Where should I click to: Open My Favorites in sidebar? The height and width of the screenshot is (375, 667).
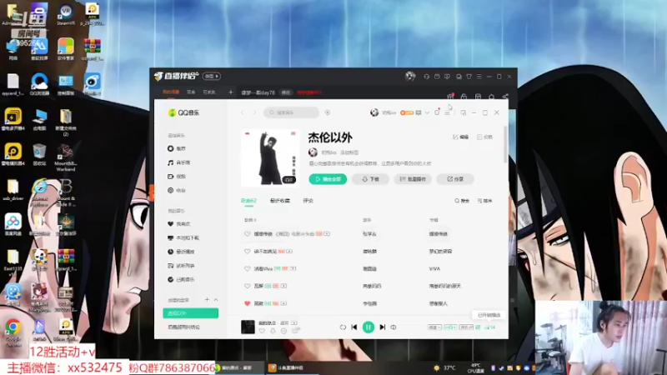pyautogui.click(x=178, y=223)
